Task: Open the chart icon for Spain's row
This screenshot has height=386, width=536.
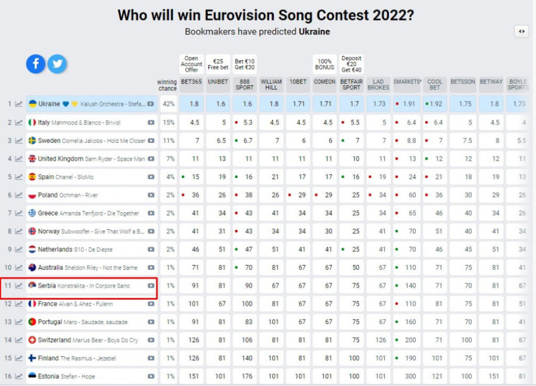Action: [x=19, y=177]
